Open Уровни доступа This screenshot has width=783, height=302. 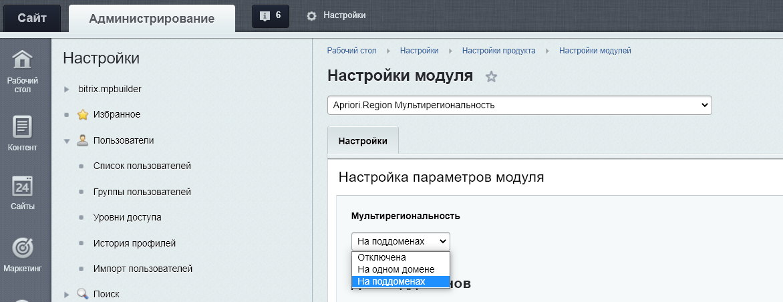[x=128, y=217]
